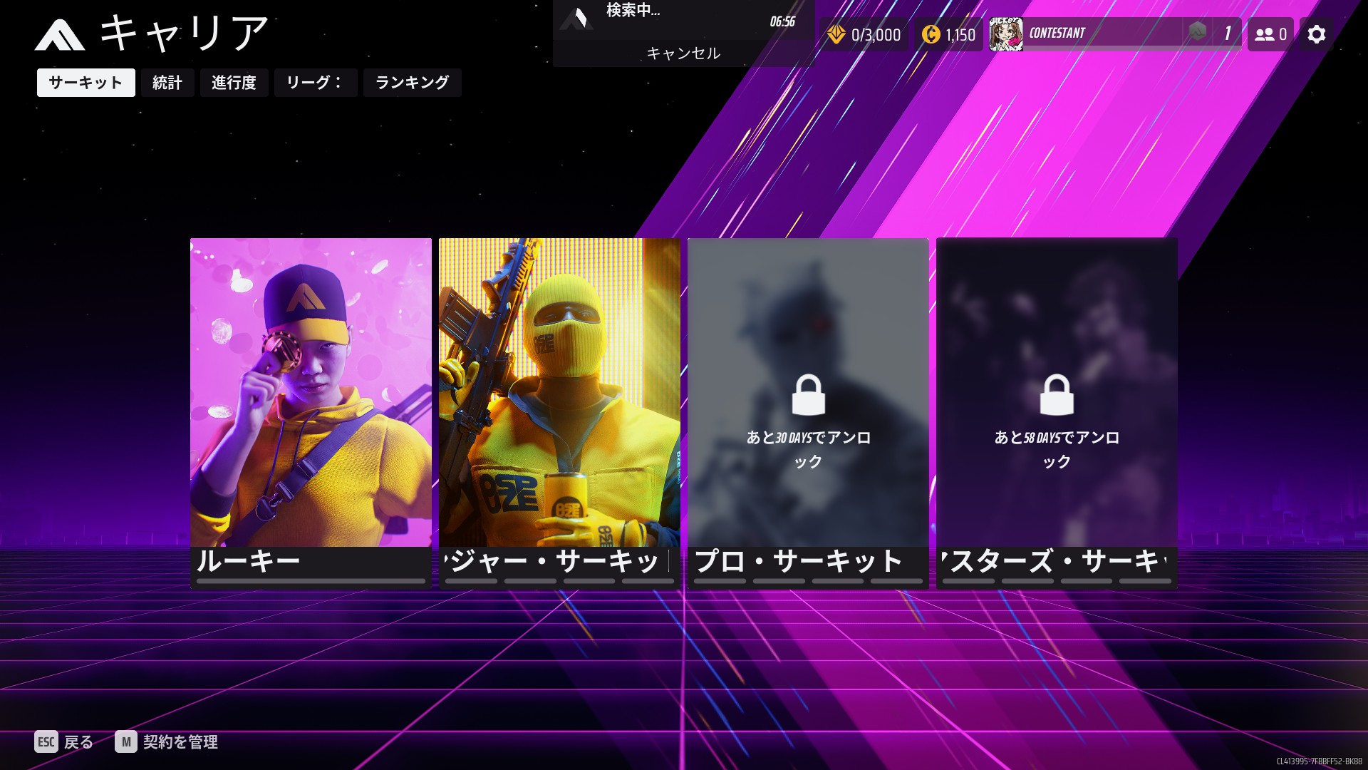This screenshot has height=770, width=1368.
Task: Switch to the 統計 tab
Action: pos(167,83)
